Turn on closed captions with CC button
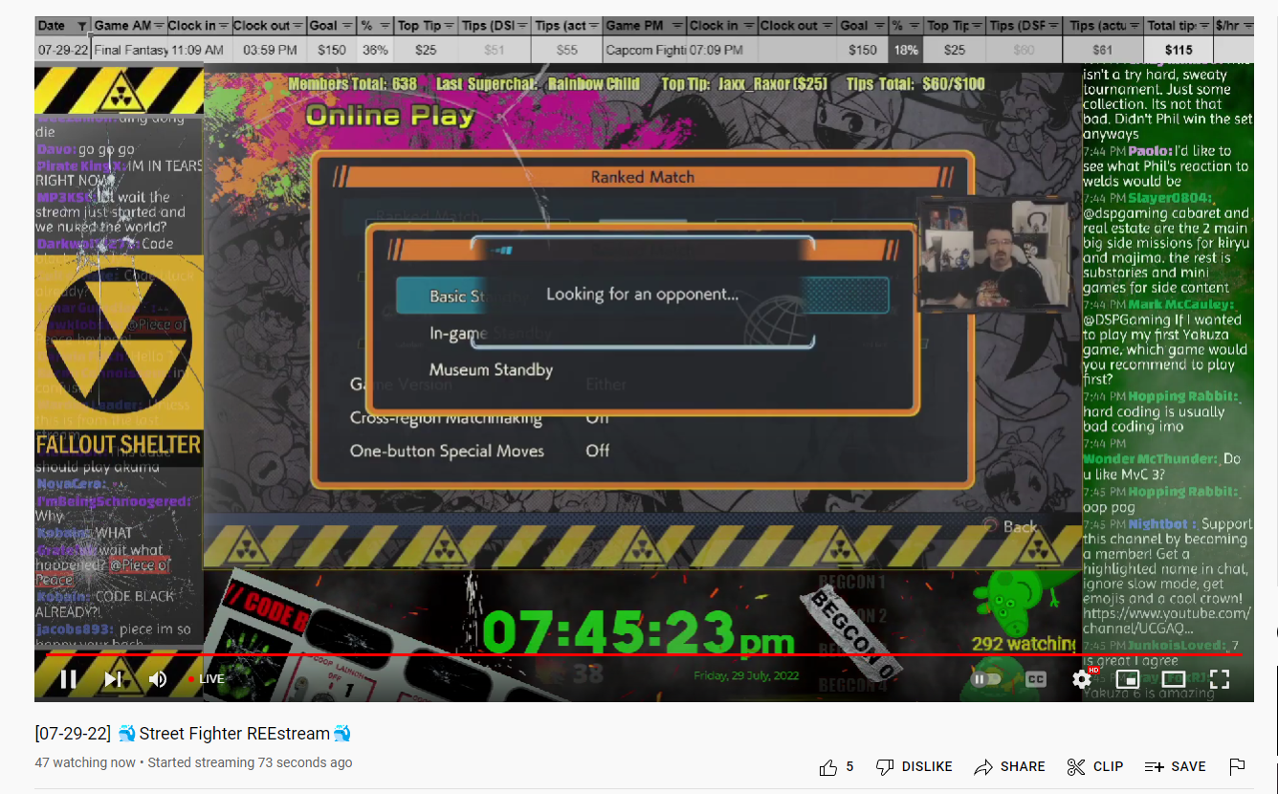1278x794 pixels. tap(1035, 679)
